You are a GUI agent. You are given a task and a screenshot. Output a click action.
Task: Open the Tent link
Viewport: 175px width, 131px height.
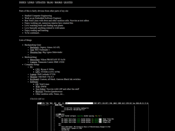[32, 50]
